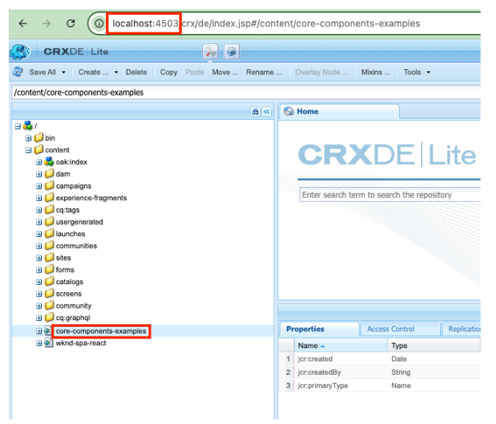
Task: Select the community tree node
Action: click(74, 305)
